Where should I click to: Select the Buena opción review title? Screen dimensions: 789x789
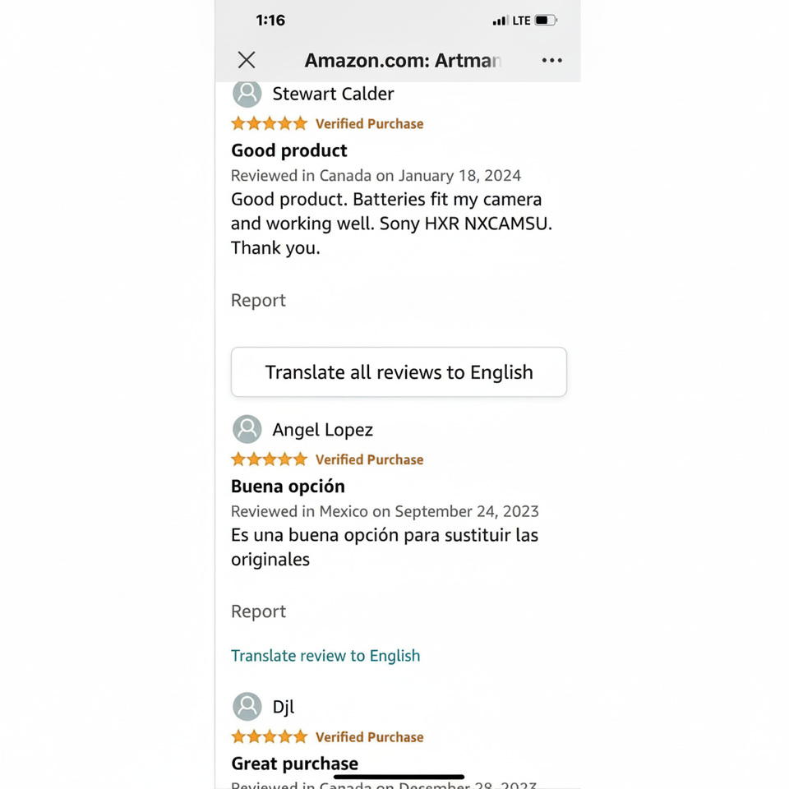click(x=288, y=486)
